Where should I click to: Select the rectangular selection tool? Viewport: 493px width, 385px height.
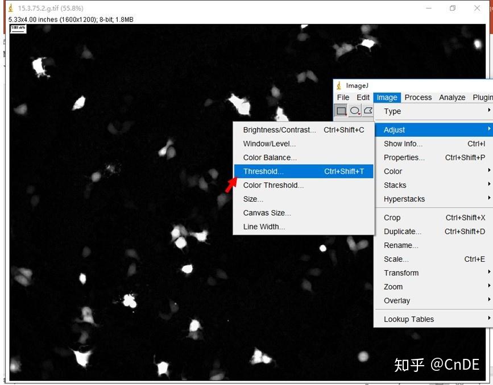342,111
